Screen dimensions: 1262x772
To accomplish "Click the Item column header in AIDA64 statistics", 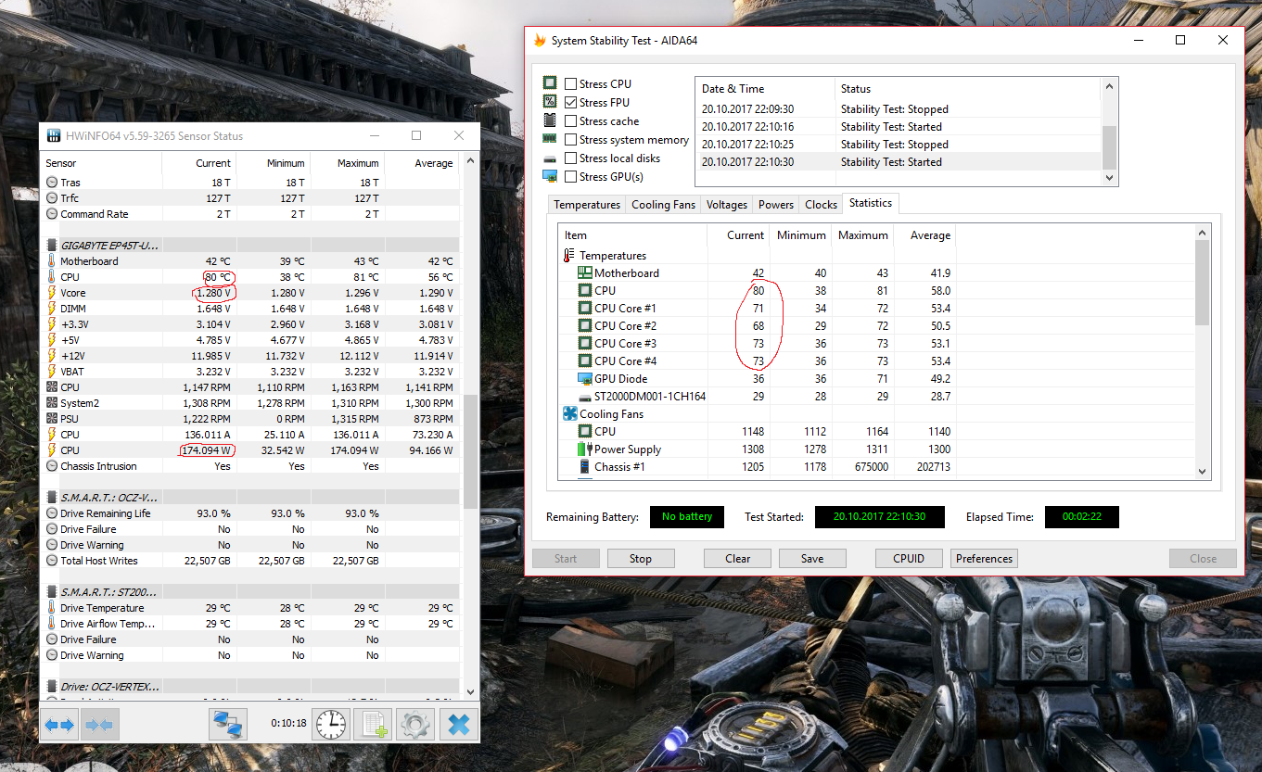I will [x=632, y=235].
